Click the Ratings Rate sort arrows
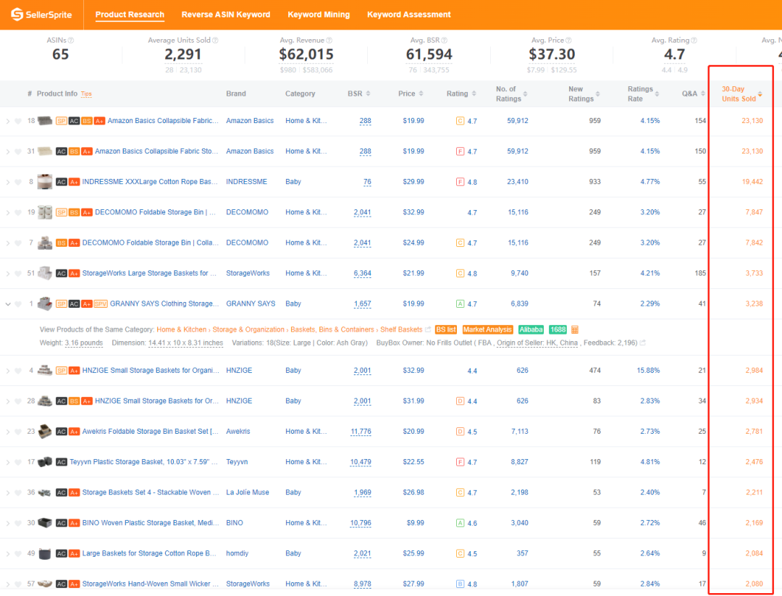Viewport: 782px width, 596px height. click(x=657, y=93)
